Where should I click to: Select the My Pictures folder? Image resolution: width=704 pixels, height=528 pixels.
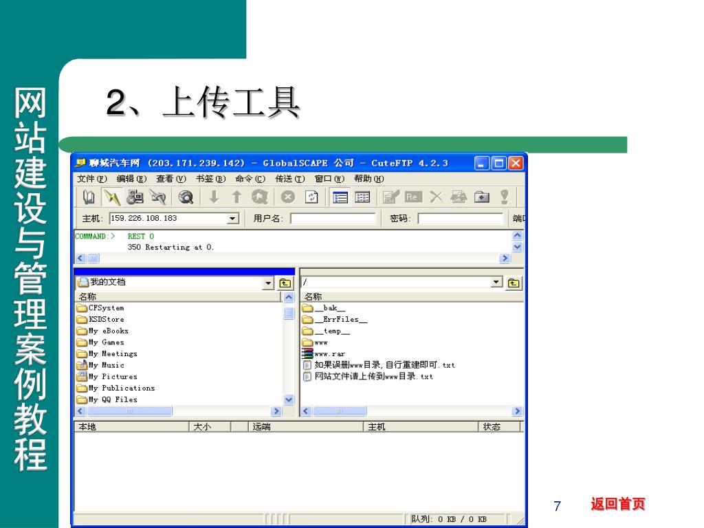click(x=107, y=376)
